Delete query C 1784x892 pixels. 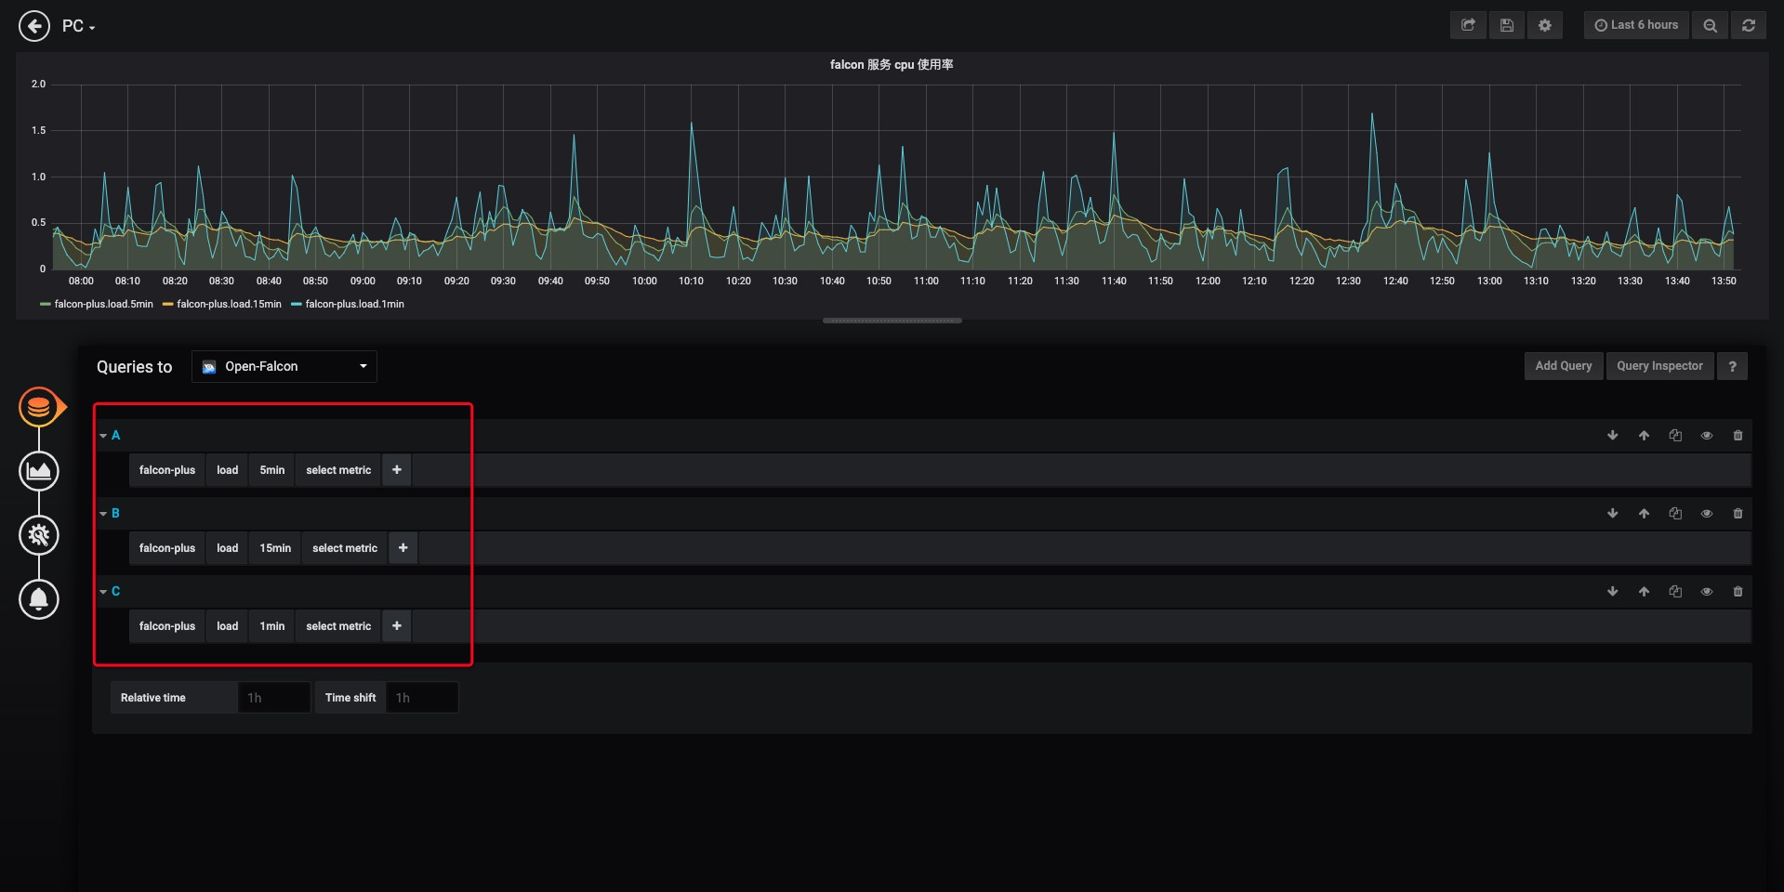(1738, 591)
